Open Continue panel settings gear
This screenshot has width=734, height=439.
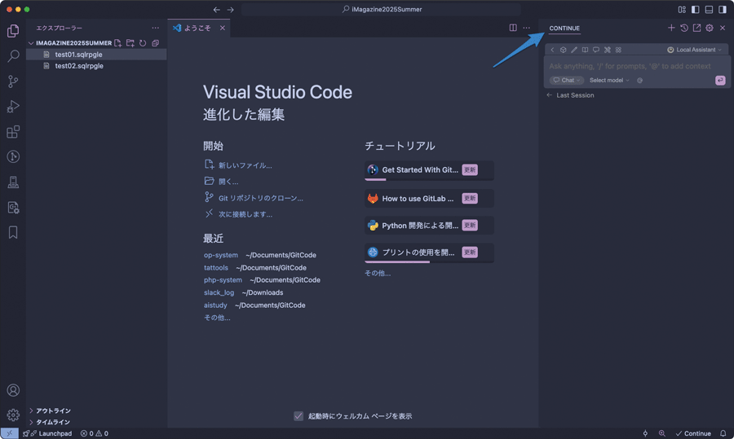[710, 28]
